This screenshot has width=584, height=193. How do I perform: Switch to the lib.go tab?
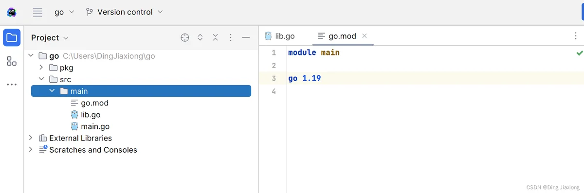pos(280,36)
